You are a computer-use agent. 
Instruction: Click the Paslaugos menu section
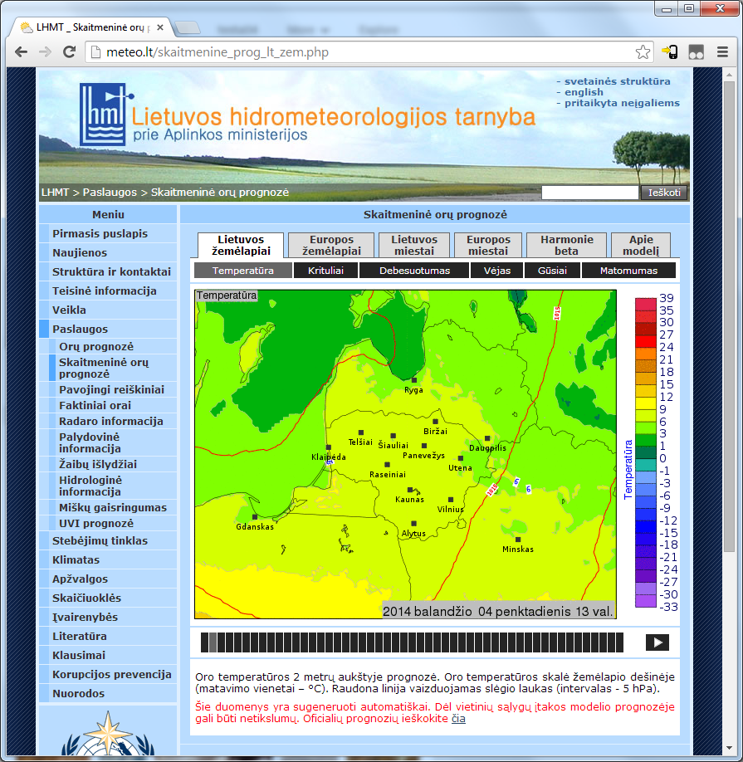(108, 329)
